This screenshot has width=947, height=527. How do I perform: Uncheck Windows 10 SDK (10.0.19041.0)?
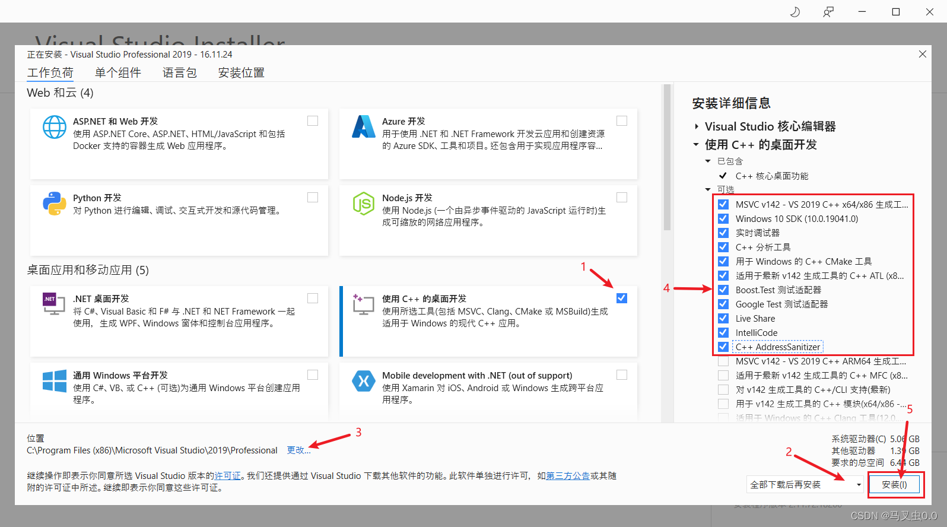click(x=723, y=218)
